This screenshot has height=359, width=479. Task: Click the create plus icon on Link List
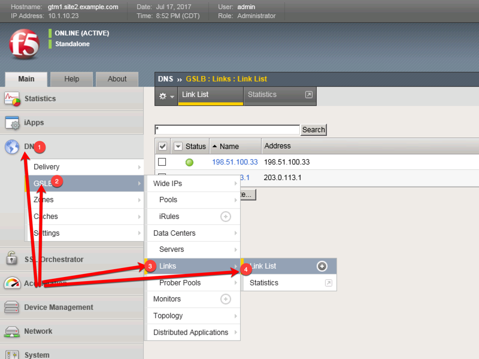pos(322,266)
